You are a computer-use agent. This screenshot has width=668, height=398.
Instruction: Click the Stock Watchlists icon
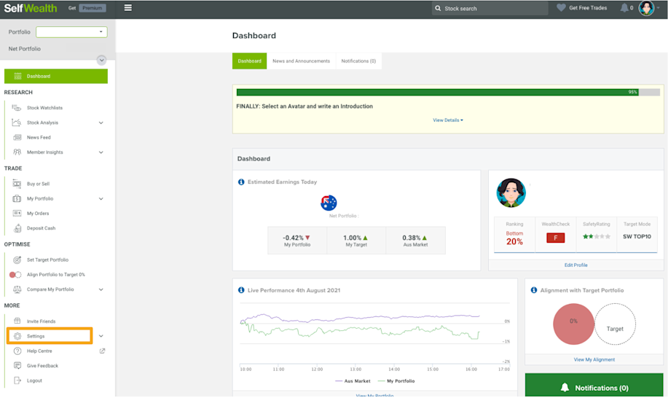(x=17, y=108)
